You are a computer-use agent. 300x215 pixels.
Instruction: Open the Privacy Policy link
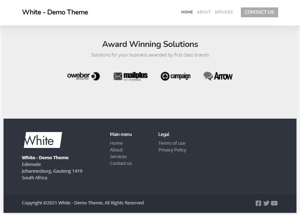point(172,150)
